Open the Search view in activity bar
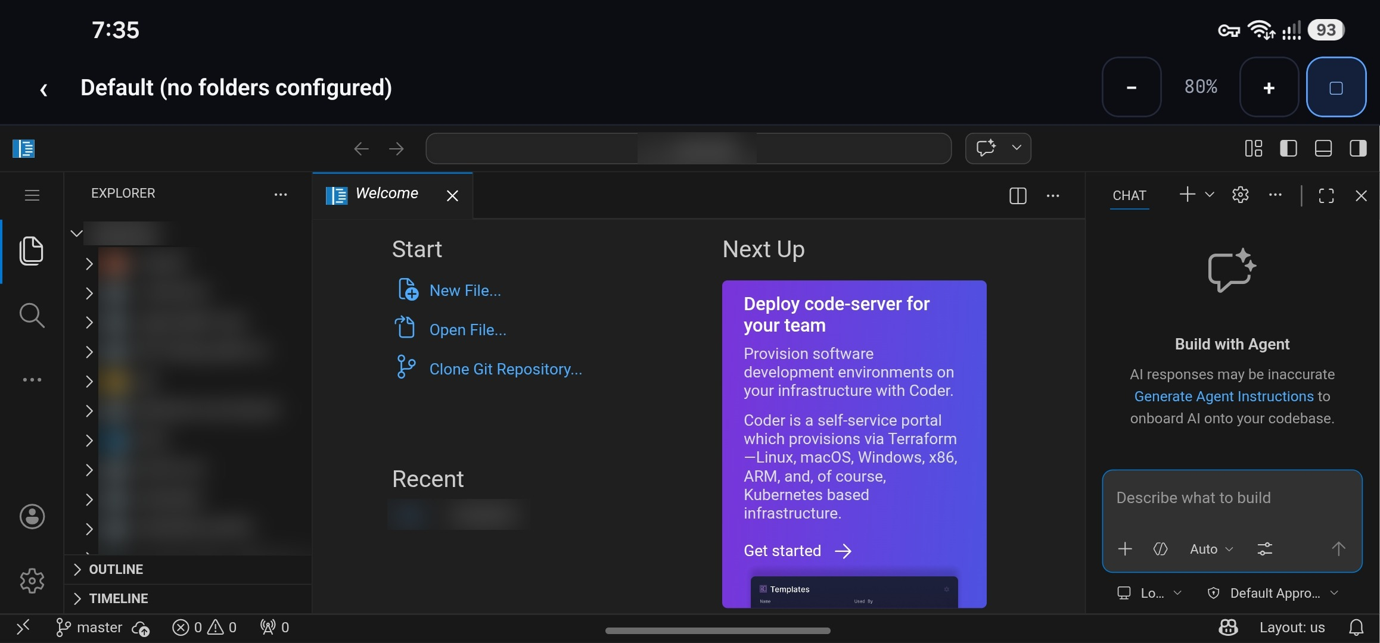This screenshot has width=1380, height=643. (32, 316)
